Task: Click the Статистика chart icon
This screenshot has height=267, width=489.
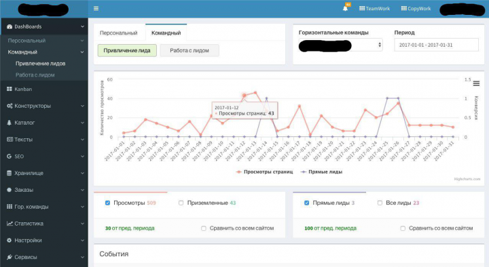Action: click(10, 224)
